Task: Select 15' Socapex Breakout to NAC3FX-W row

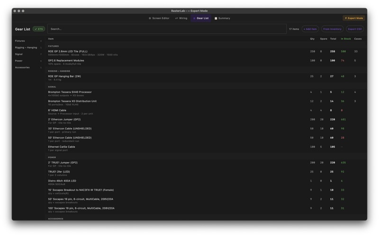Action: coord(206,192)
